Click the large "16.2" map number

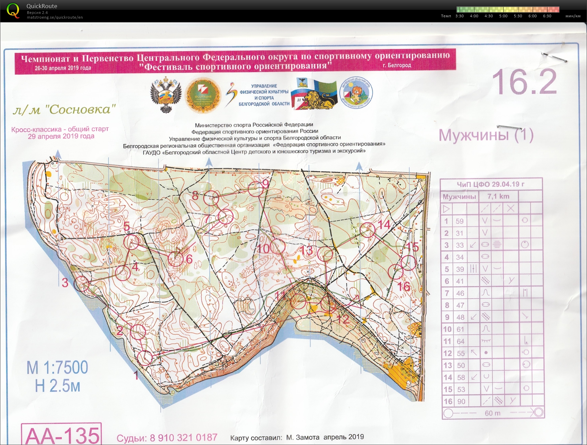[524, 82]
